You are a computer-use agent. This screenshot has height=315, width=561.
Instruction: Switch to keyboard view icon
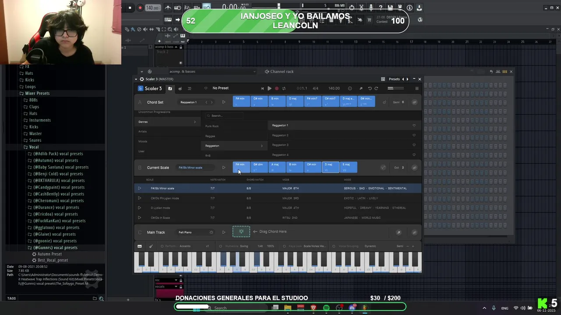pyautogui.click(x=140, y=246)
